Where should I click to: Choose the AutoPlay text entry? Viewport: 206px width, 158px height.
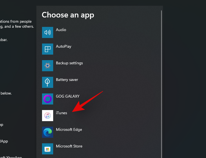pos(63,46)
